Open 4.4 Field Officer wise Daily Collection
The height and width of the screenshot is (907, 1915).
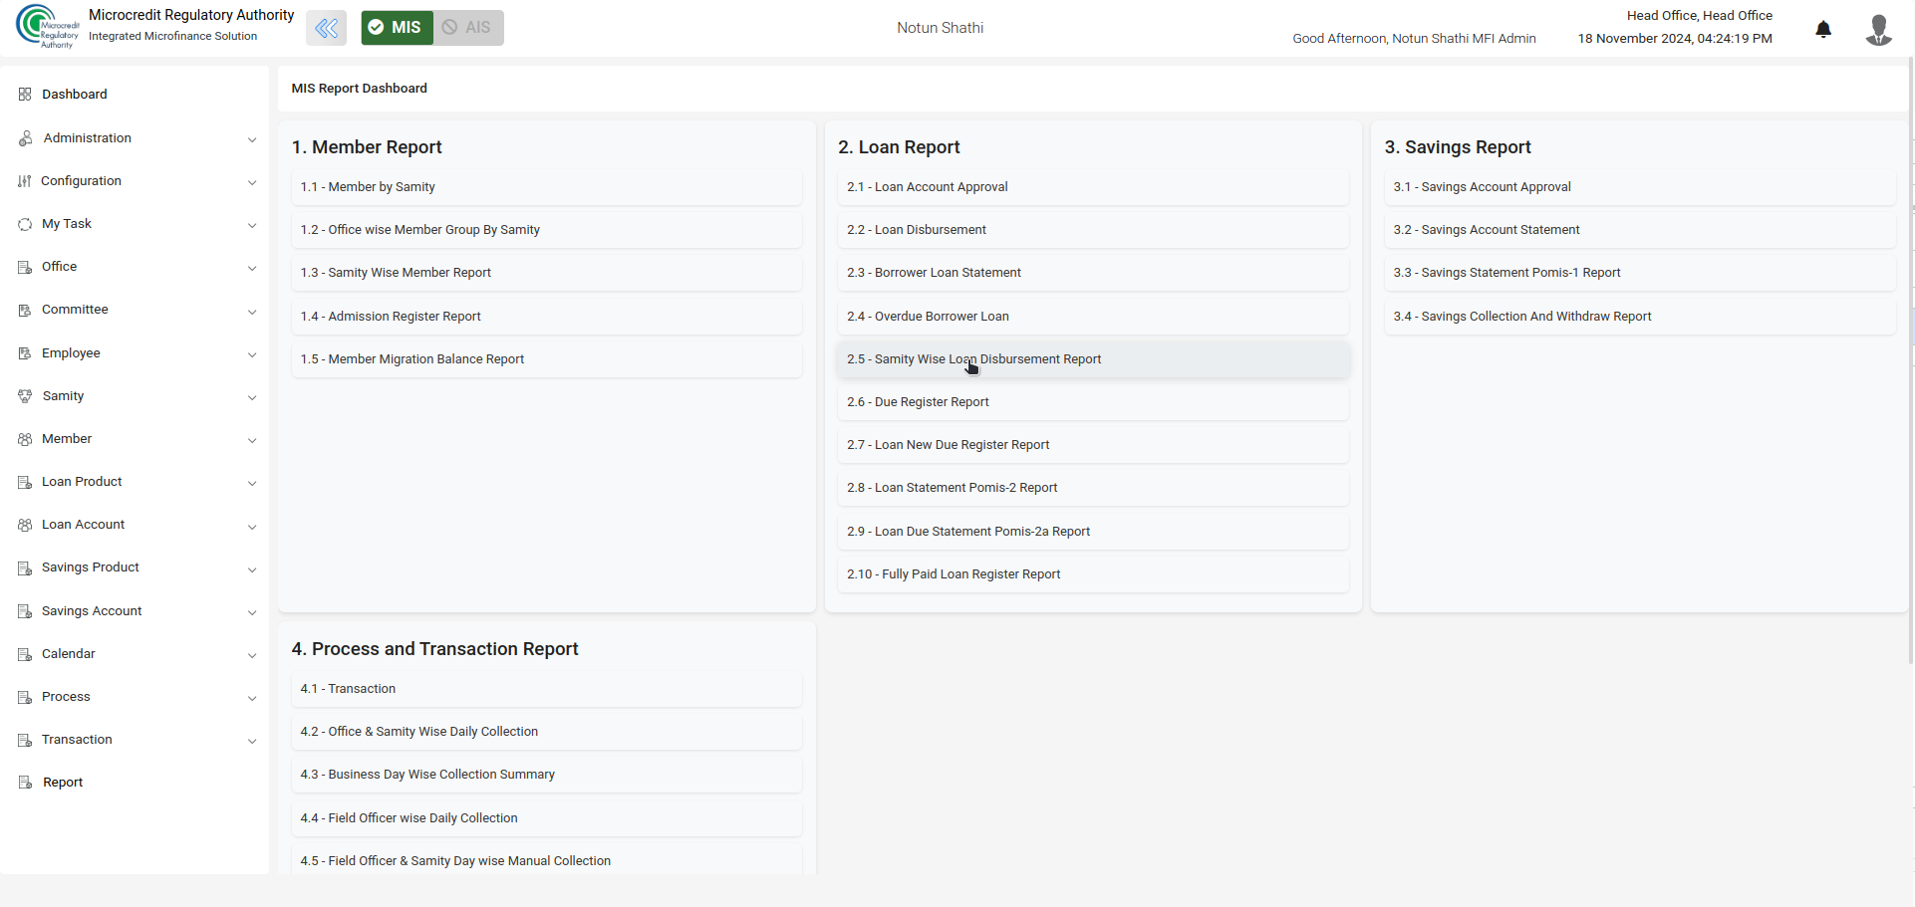[546, 818]
